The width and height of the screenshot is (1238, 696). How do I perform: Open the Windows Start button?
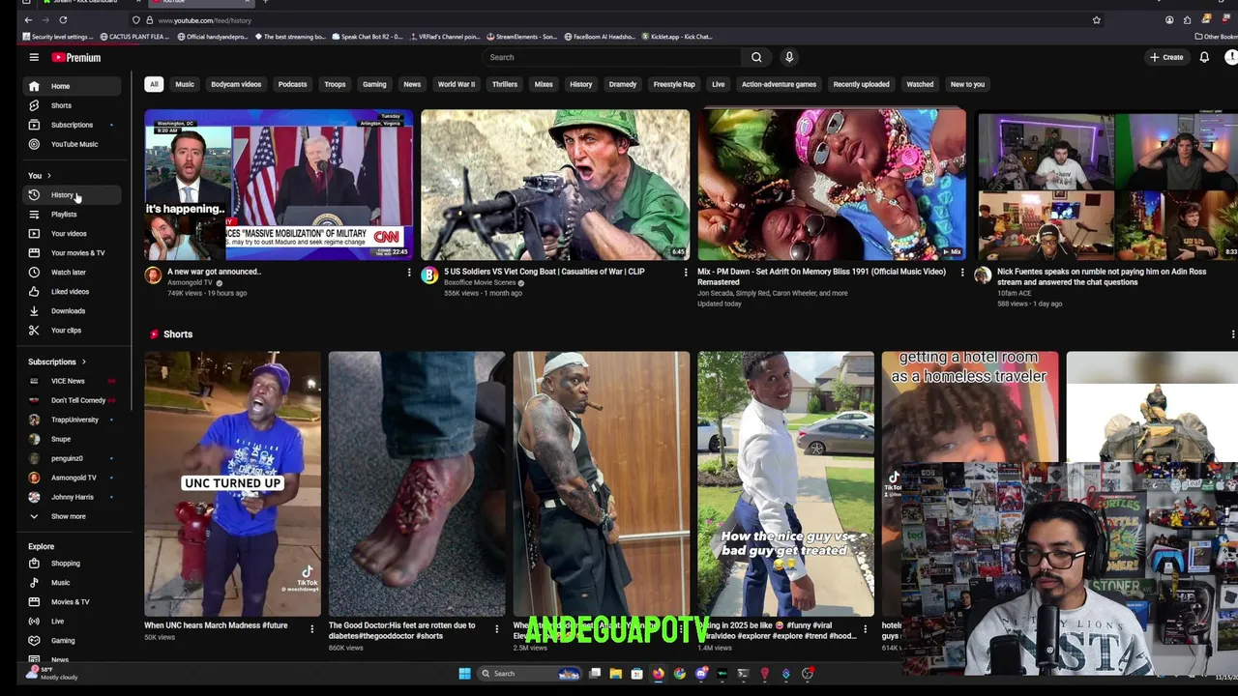click(x=464, y=674)
